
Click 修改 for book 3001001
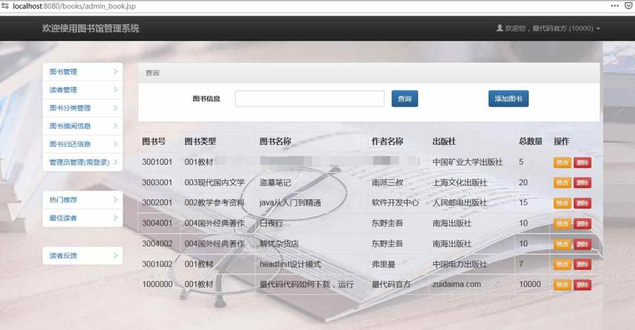[562, 163]
